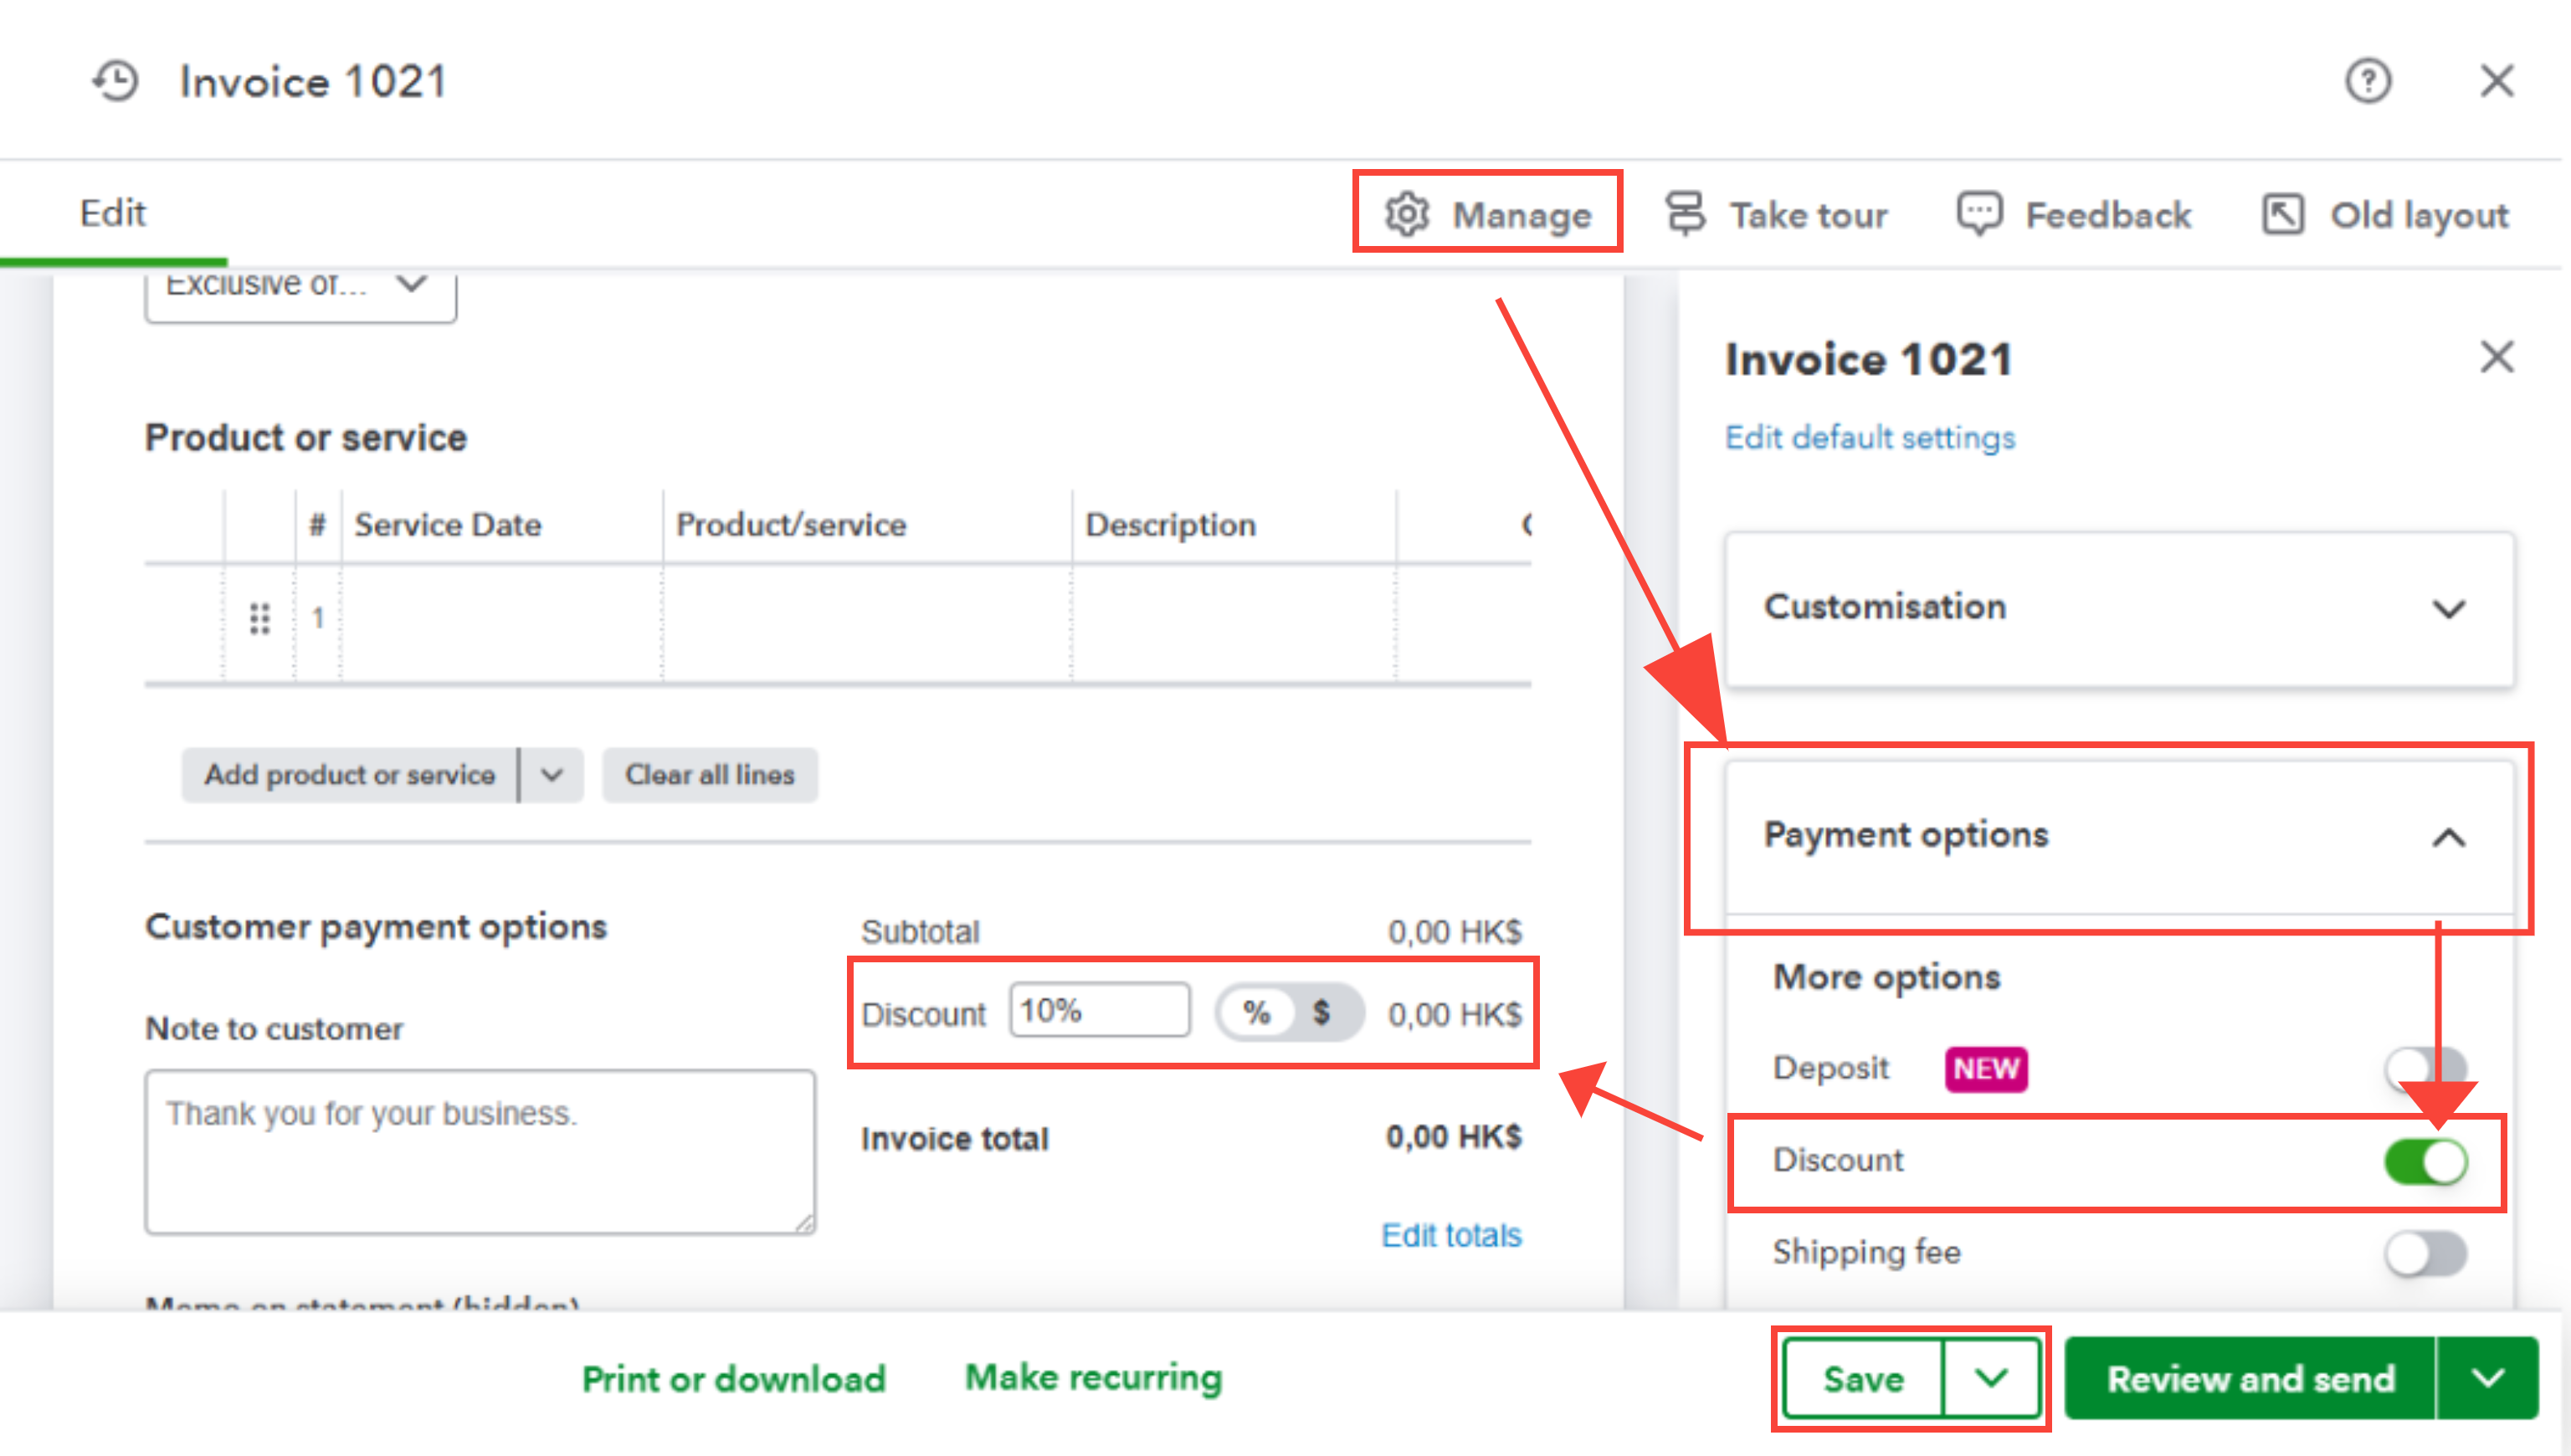This screenshot has width=2571, height=1456.
Task: Click Clear all lines button
Action: (710, 775)
